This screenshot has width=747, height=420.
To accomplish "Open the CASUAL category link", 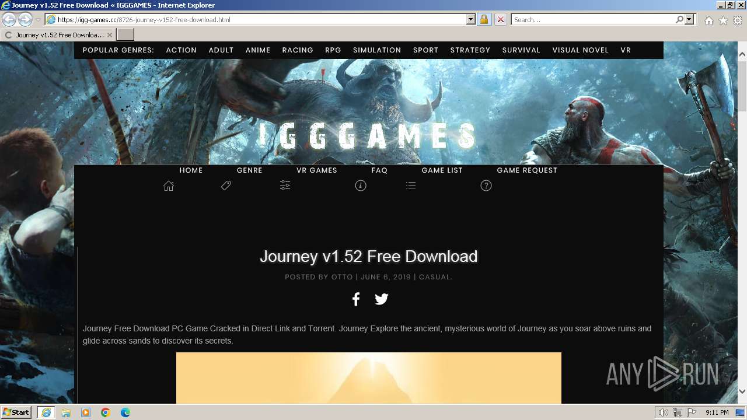I will click(x=434, y=277).
